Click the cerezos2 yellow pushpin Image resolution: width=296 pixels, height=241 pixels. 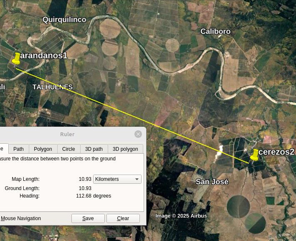pyautogui.click(x=254, y=155)
